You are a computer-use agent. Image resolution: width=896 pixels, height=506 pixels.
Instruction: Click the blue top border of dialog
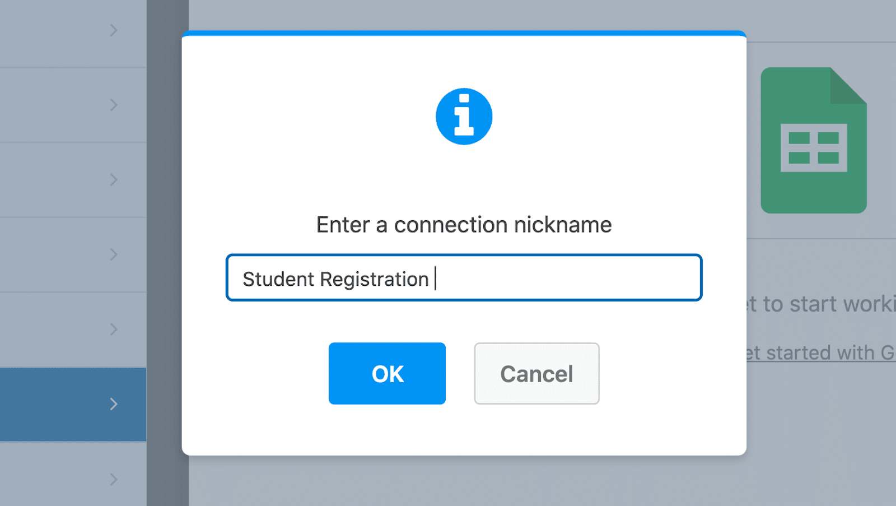tap(464, 34)
